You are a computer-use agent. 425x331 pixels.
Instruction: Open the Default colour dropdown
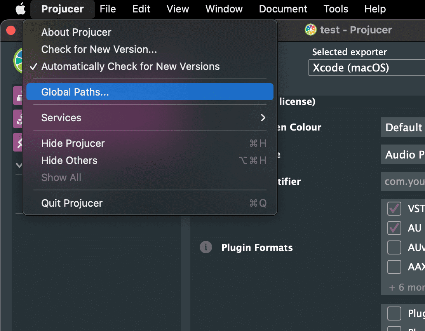[403, 127]
